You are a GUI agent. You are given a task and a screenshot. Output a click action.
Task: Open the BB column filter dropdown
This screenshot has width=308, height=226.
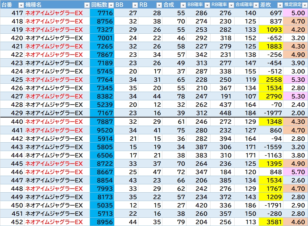pyautogui.click(x=135, y=5)
